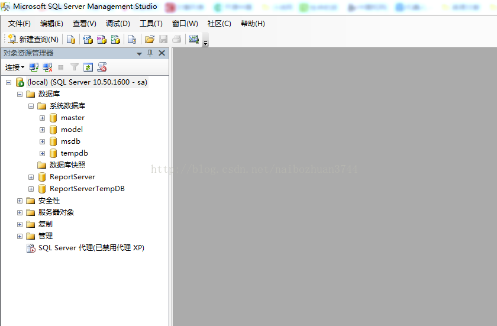
Task: Open the toolbar options overflow arrow
Action: (205, 43)
